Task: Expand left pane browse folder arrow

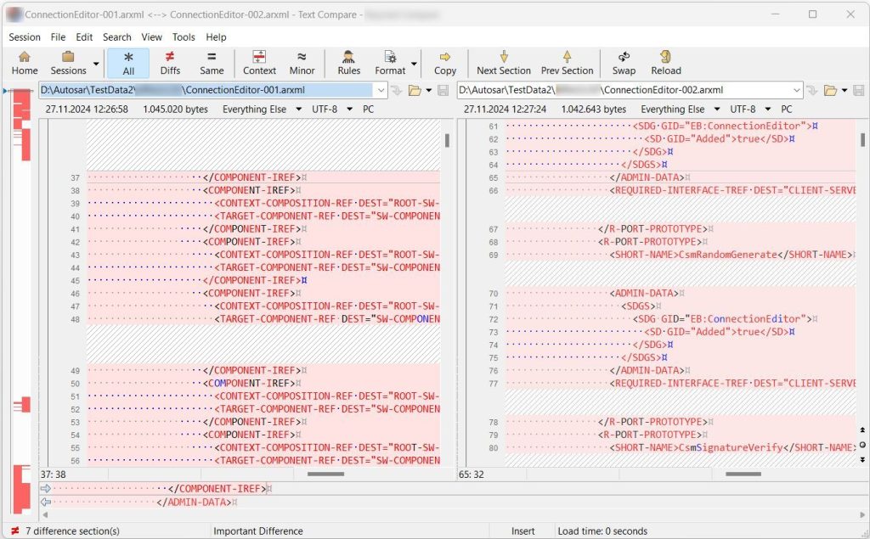Action: 429,90
